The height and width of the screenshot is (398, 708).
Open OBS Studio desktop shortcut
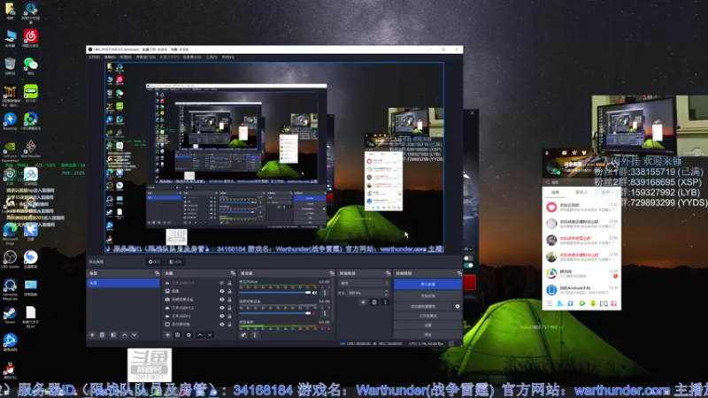[x=10, y=259]
